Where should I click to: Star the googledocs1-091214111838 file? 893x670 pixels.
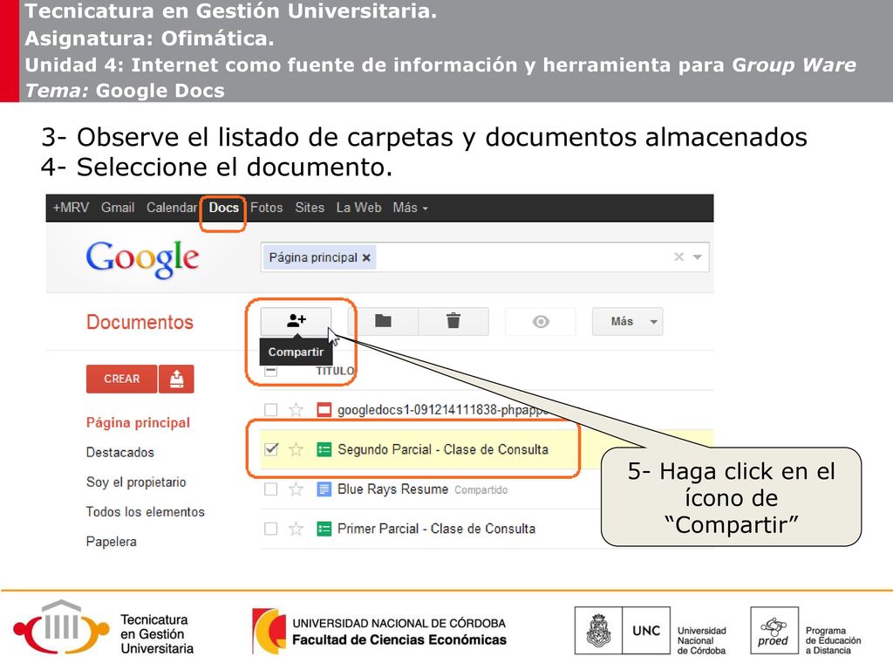296,410
